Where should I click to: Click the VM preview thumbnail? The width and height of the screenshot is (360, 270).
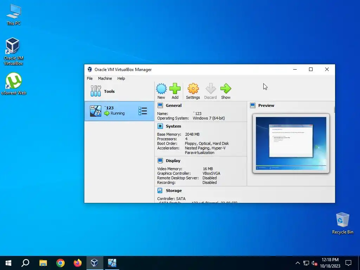click(x=291, y=143)
